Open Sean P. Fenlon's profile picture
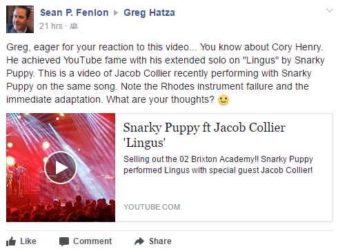Screen dimensions: 338x251 coord(20,19)
